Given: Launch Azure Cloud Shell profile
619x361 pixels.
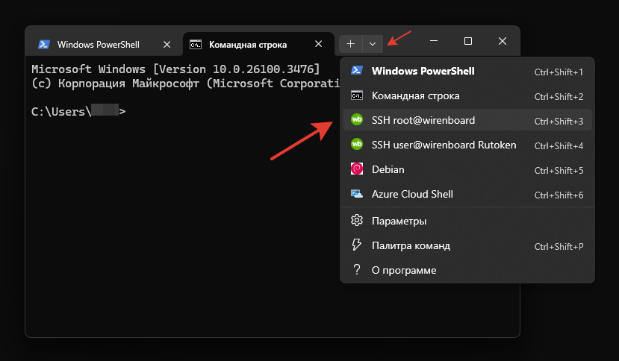Looking at the screenshot, I should [x=467, y=194].
